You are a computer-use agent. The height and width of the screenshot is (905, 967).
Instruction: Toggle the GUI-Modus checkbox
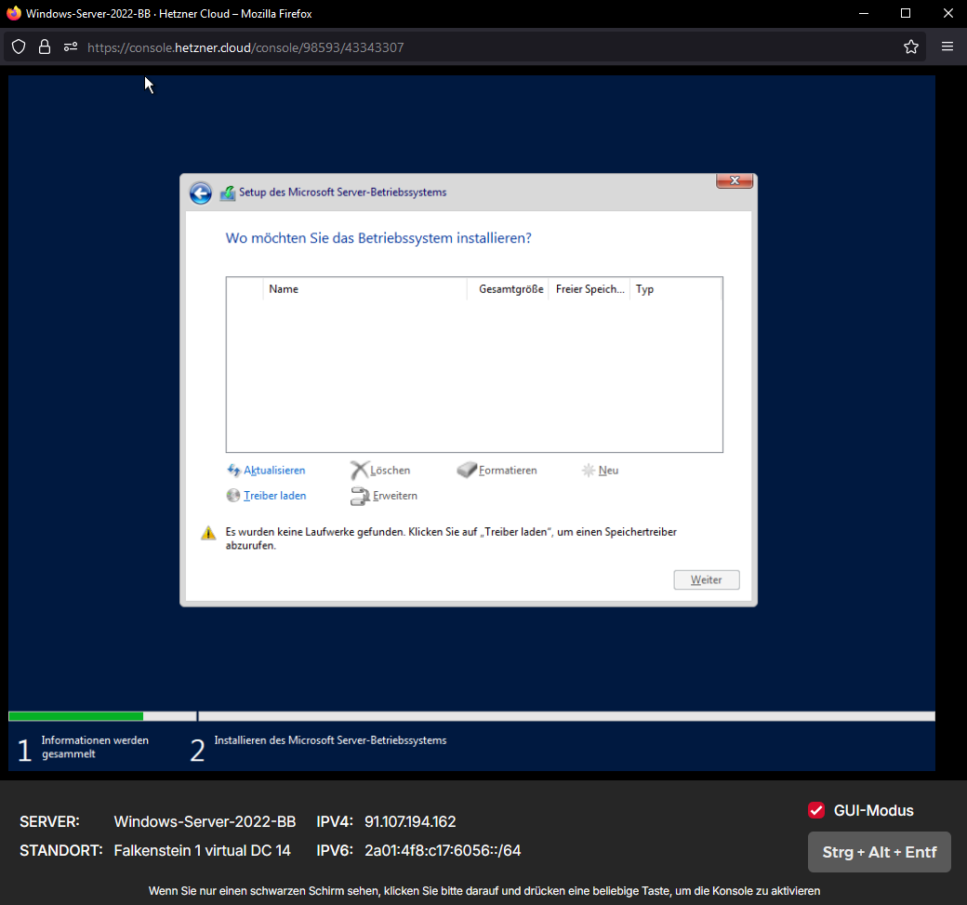coord(816,810)
